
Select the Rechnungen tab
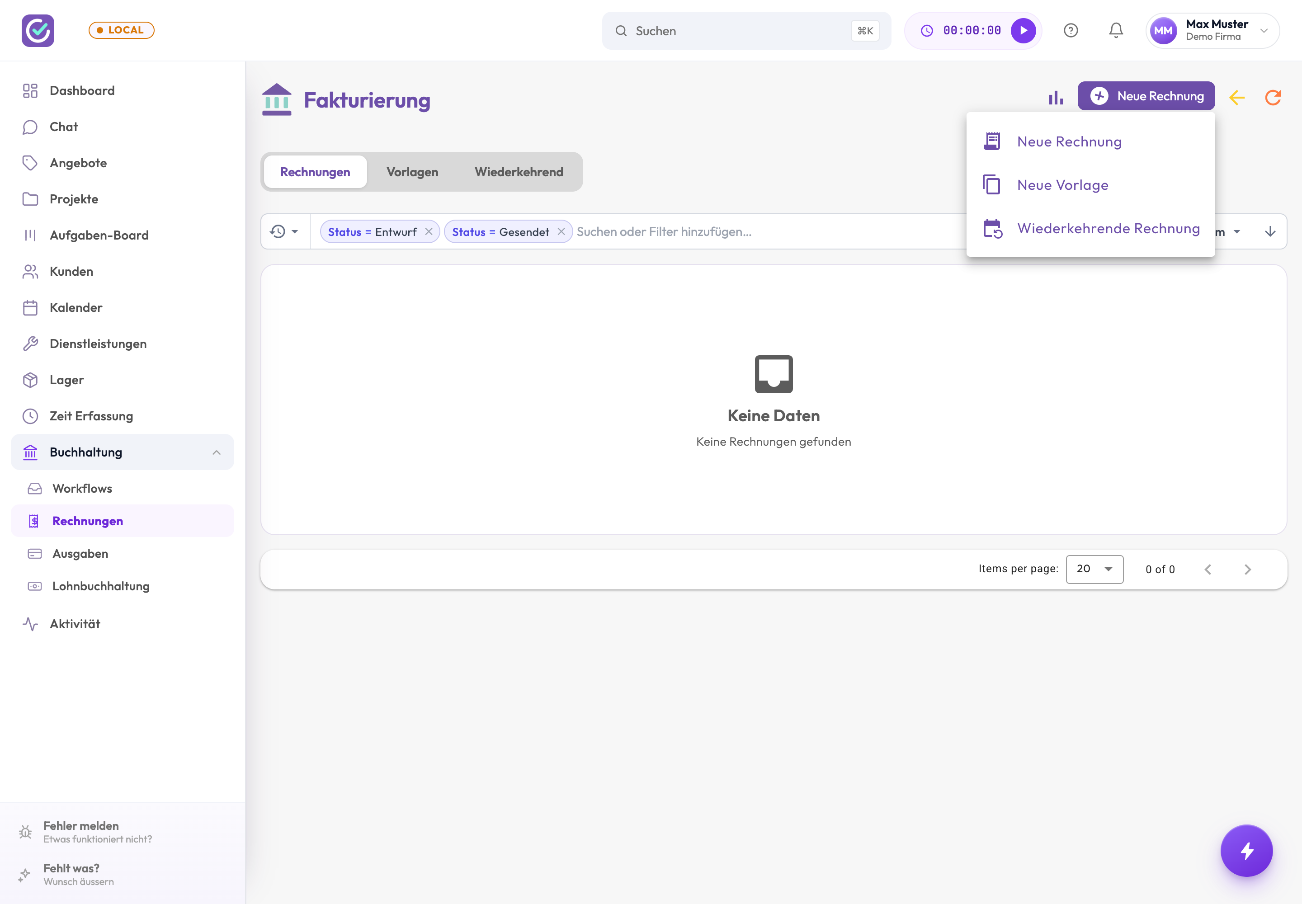[315, 172]
